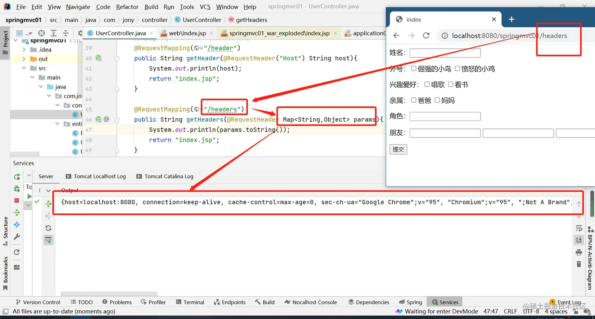The image size is (595, 319).
Task: Click the group-by layout icon in Services sidebar
Action: (17, 267)
